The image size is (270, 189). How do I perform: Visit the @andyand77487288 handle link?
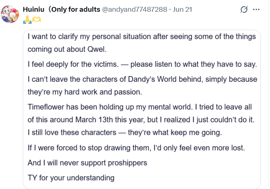pos(134,10)
